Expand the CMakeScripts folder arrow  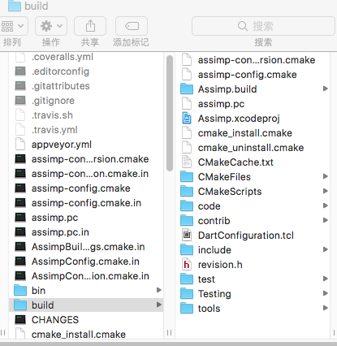pos(326,191)
